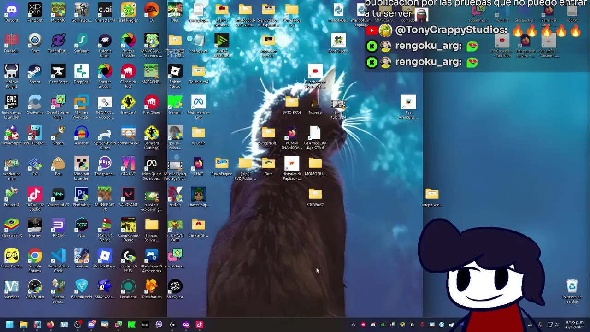Launch Steam from the desktop
The height and width of the screenshot is (332, 590).
coord(35,74)
